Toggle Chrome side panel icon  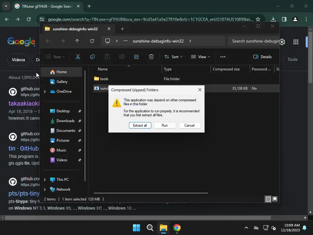click(x=284, y=19)
